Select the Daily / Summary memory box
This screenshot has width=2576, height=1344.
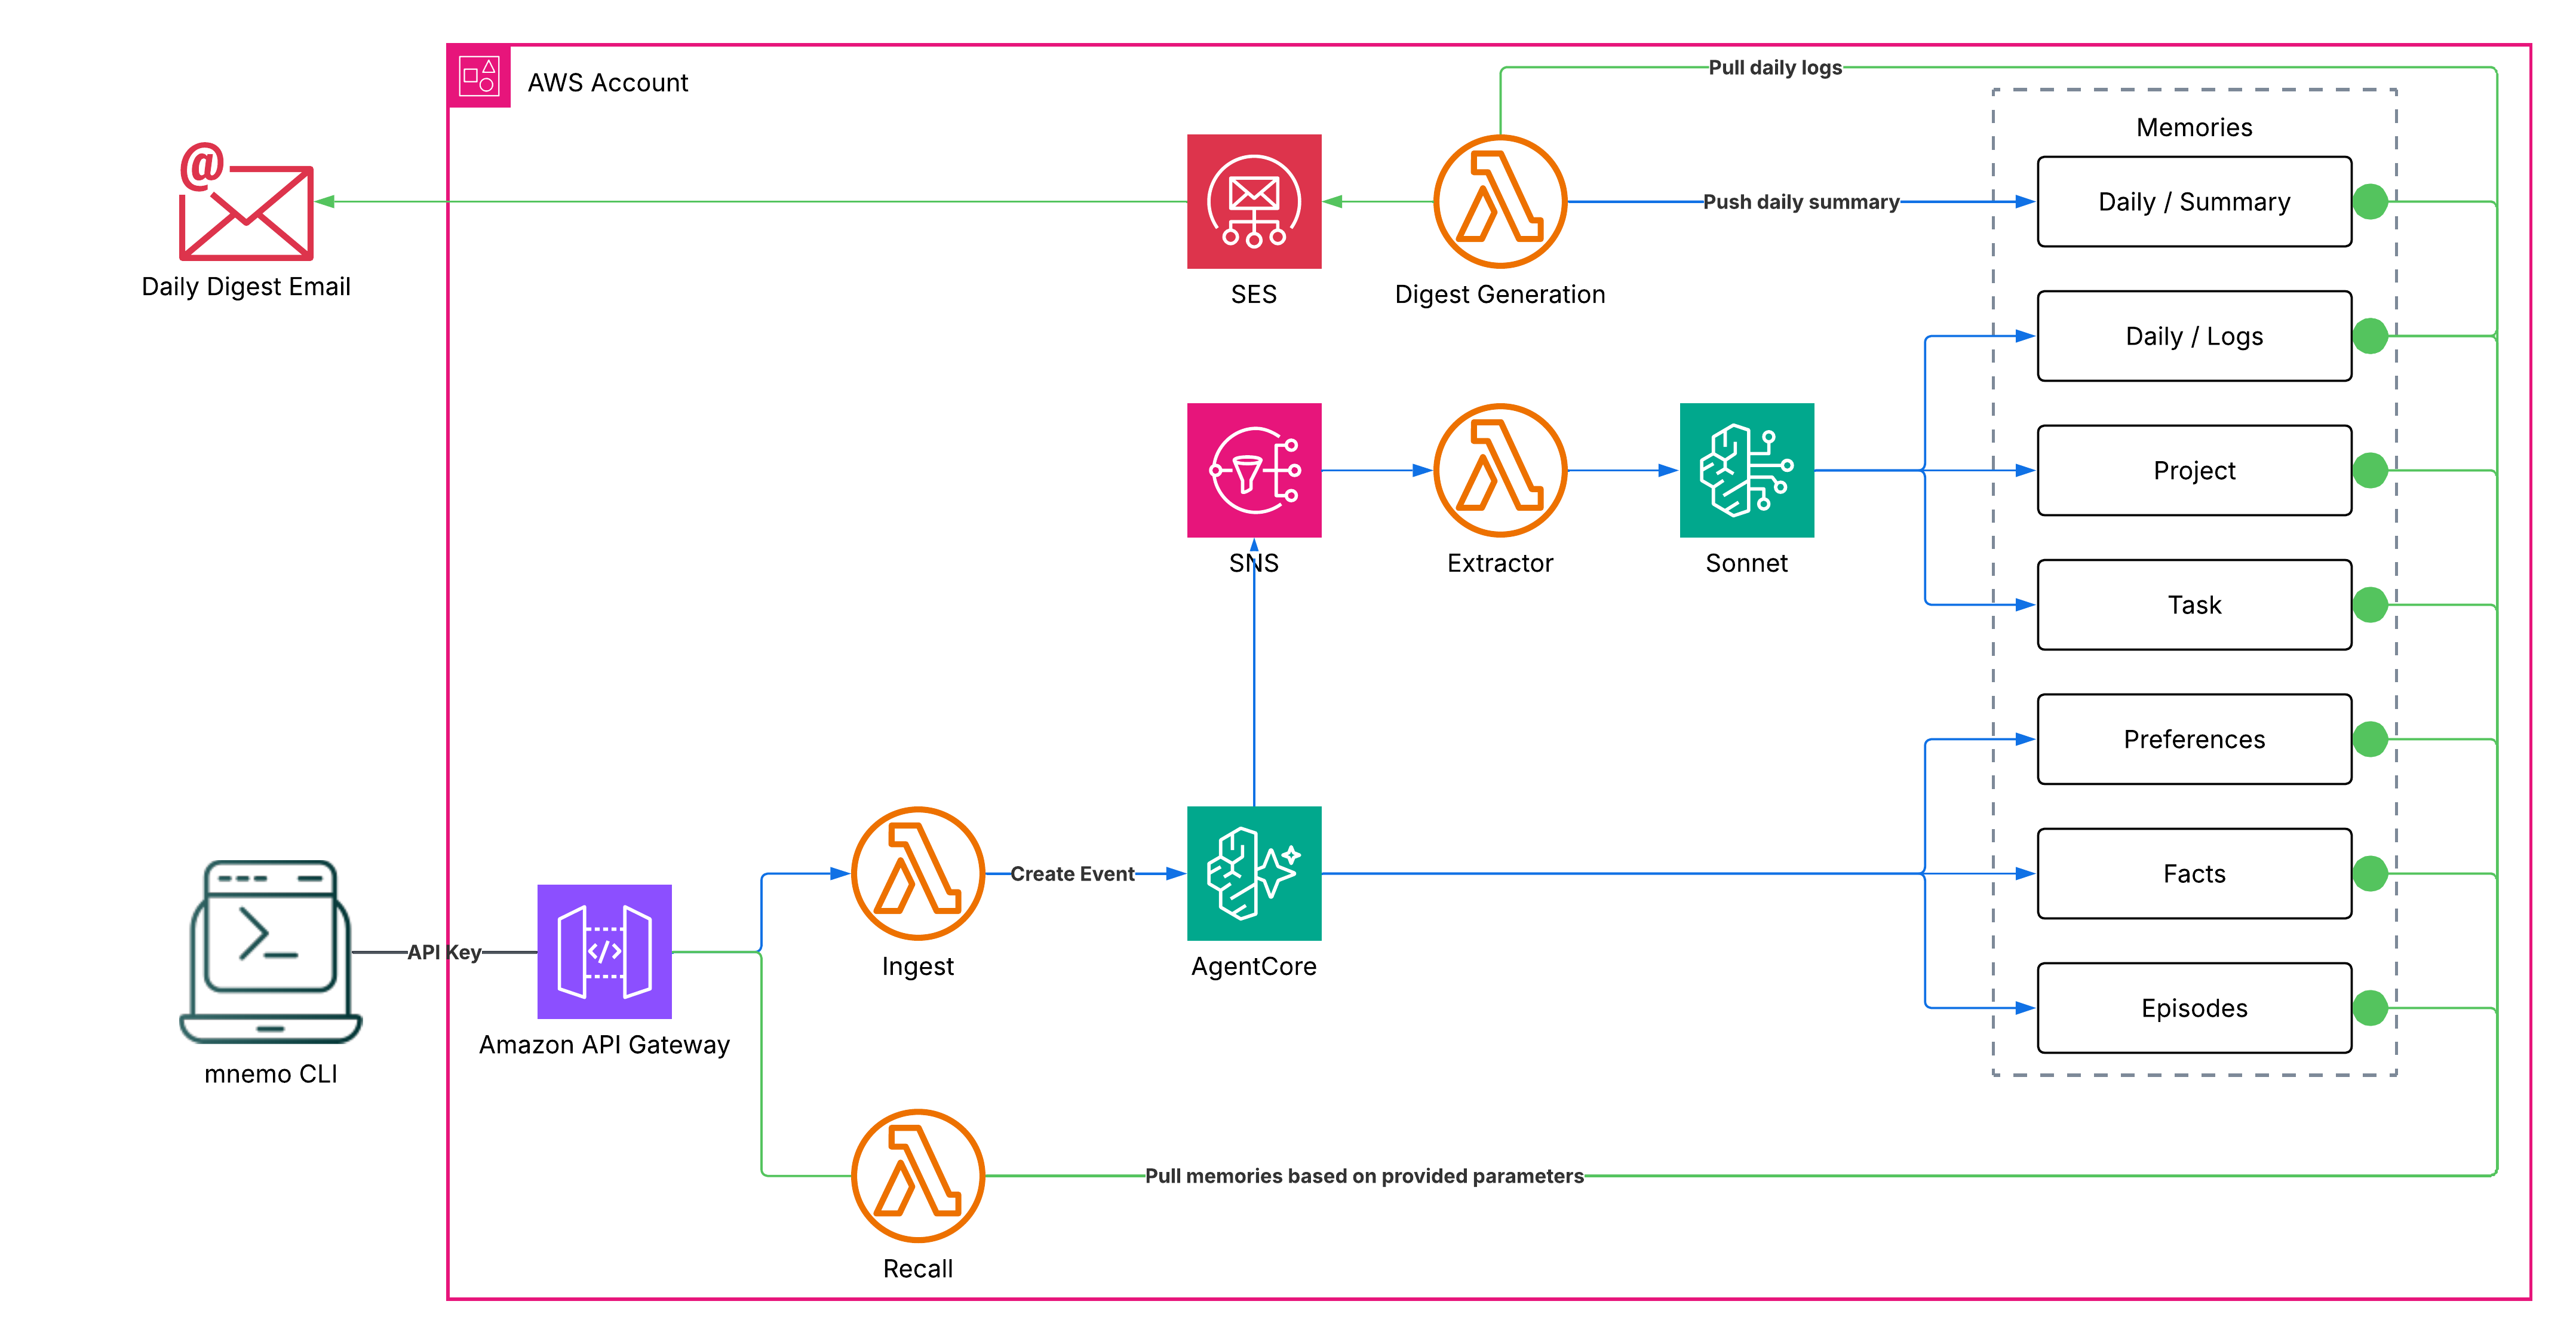tap(2193, 201)
